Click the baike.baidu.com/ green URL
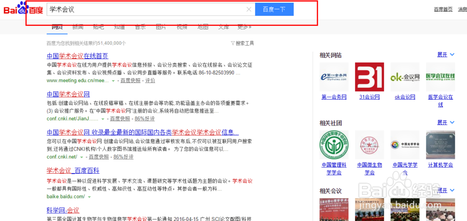This screenshot has height=221, width=467. tap(66, 197)
